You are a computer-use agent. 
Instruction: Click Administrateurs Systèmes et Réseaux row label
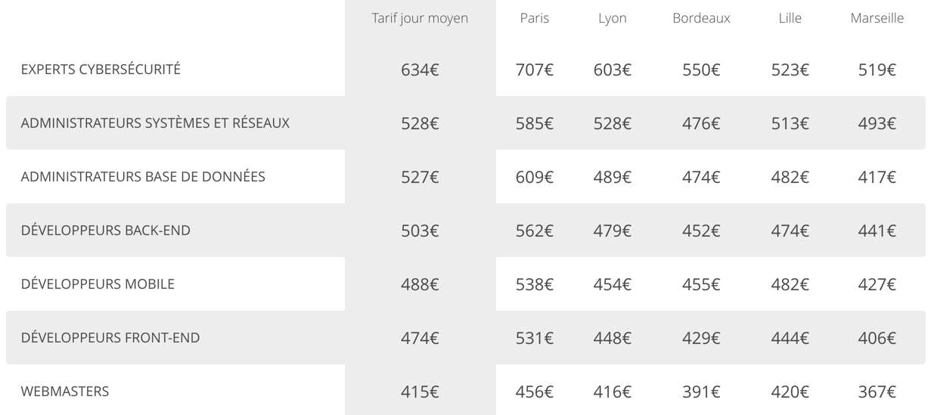point(155,123)
